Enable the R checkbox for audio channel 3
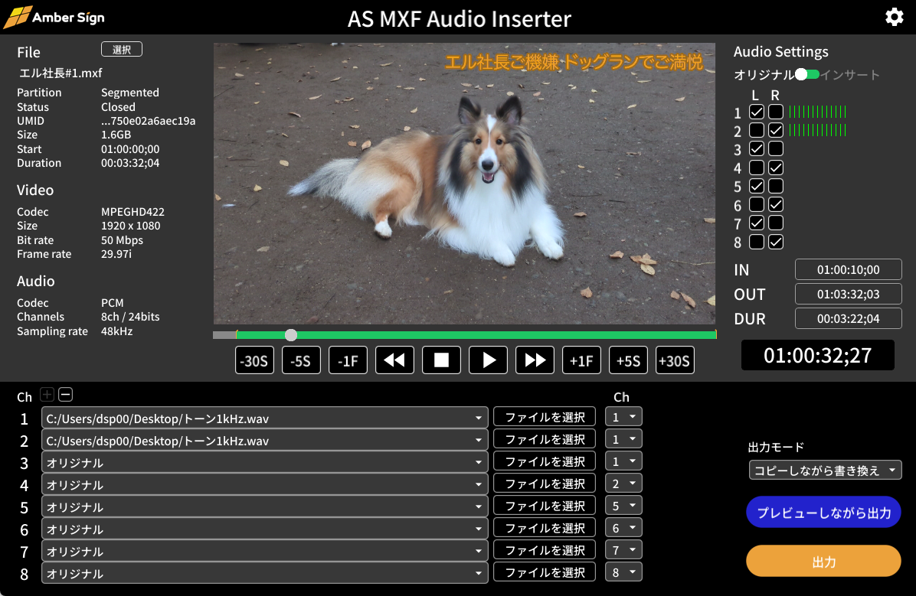The width and height of the screenshot is (916, 596). click(x=776, y=148)
